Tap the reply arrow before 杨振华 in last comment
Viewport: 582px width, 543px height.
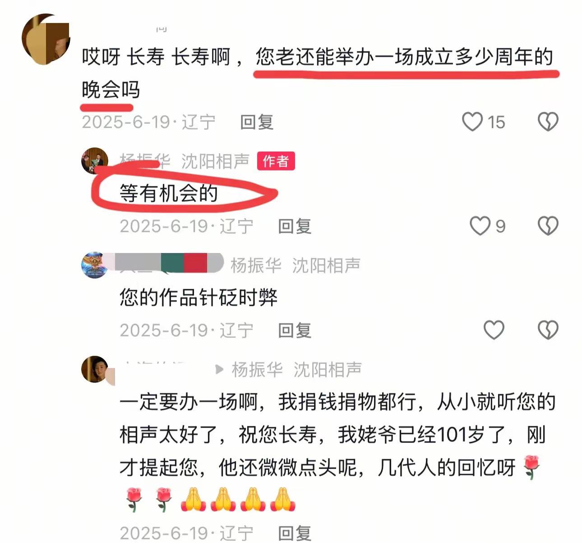pyautogui.click(x=220, y=370)
